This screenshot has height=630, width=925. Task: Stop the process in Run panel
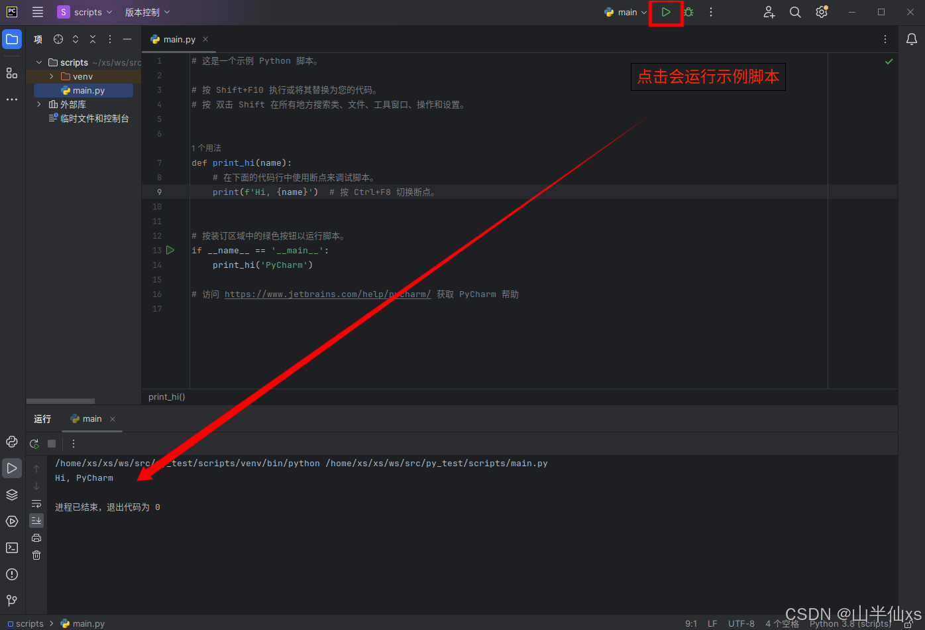click(x=52, y=444)
